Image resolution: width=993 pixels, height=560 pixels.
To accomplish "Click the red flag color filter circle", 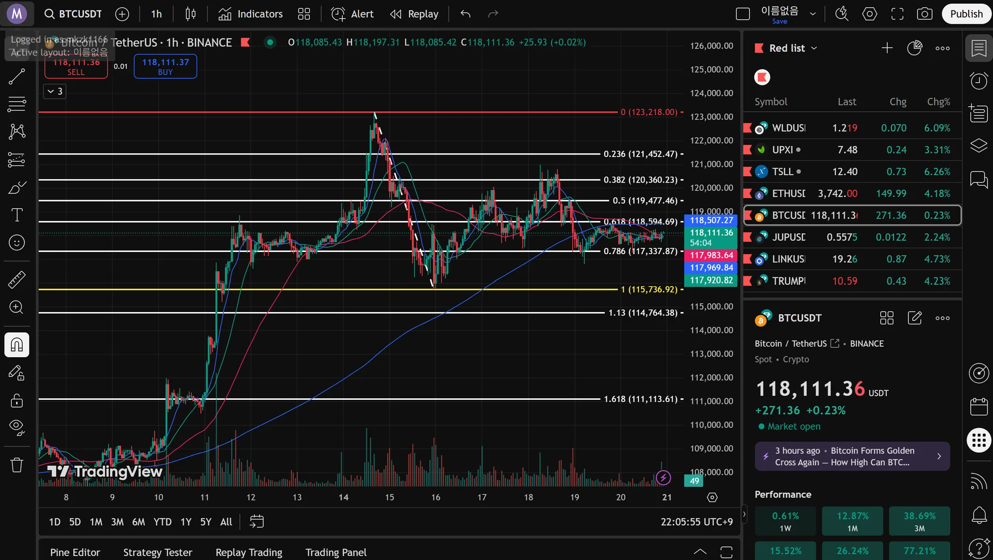I will point(762,77).
